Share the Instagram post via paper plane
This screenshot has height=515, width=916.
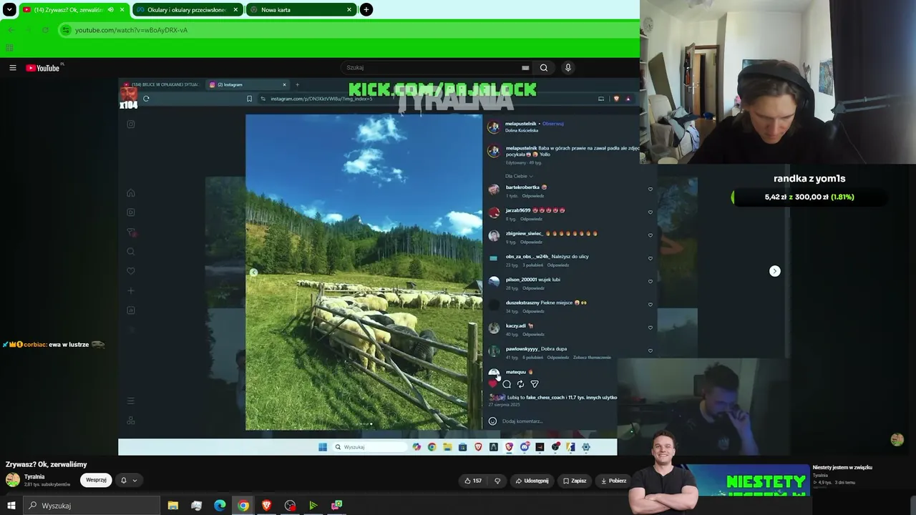[x=535, y=384]
